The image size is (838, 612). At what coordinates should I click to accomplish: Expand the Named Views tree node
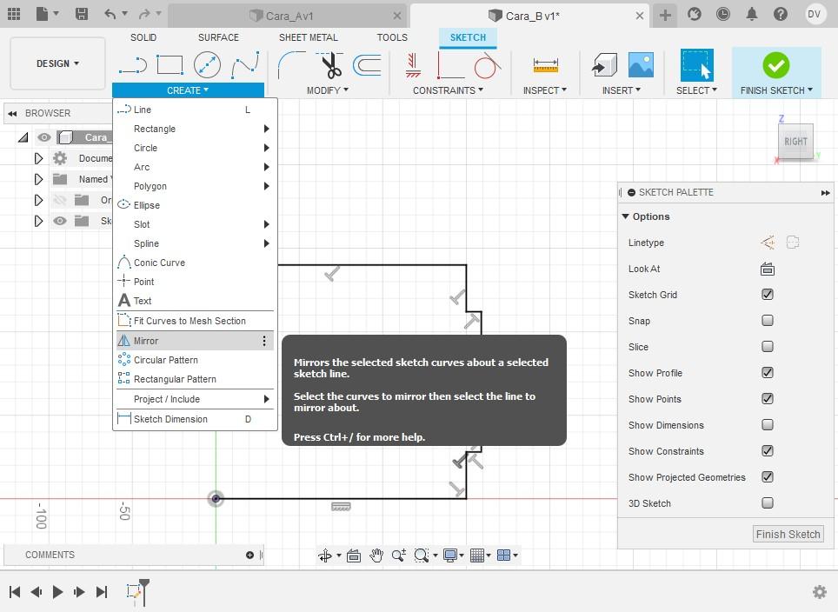coord(38,179)
